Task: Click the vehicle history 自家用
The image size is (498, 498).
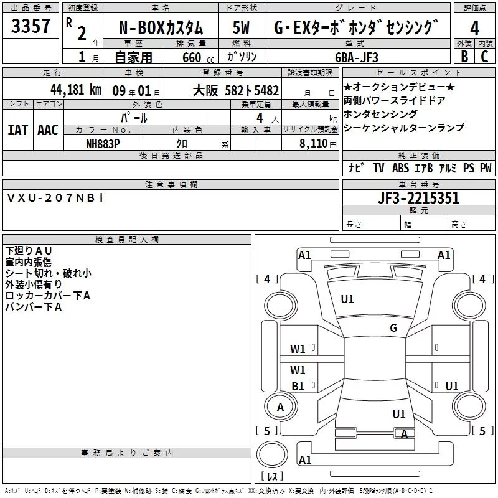Action: 133,57
